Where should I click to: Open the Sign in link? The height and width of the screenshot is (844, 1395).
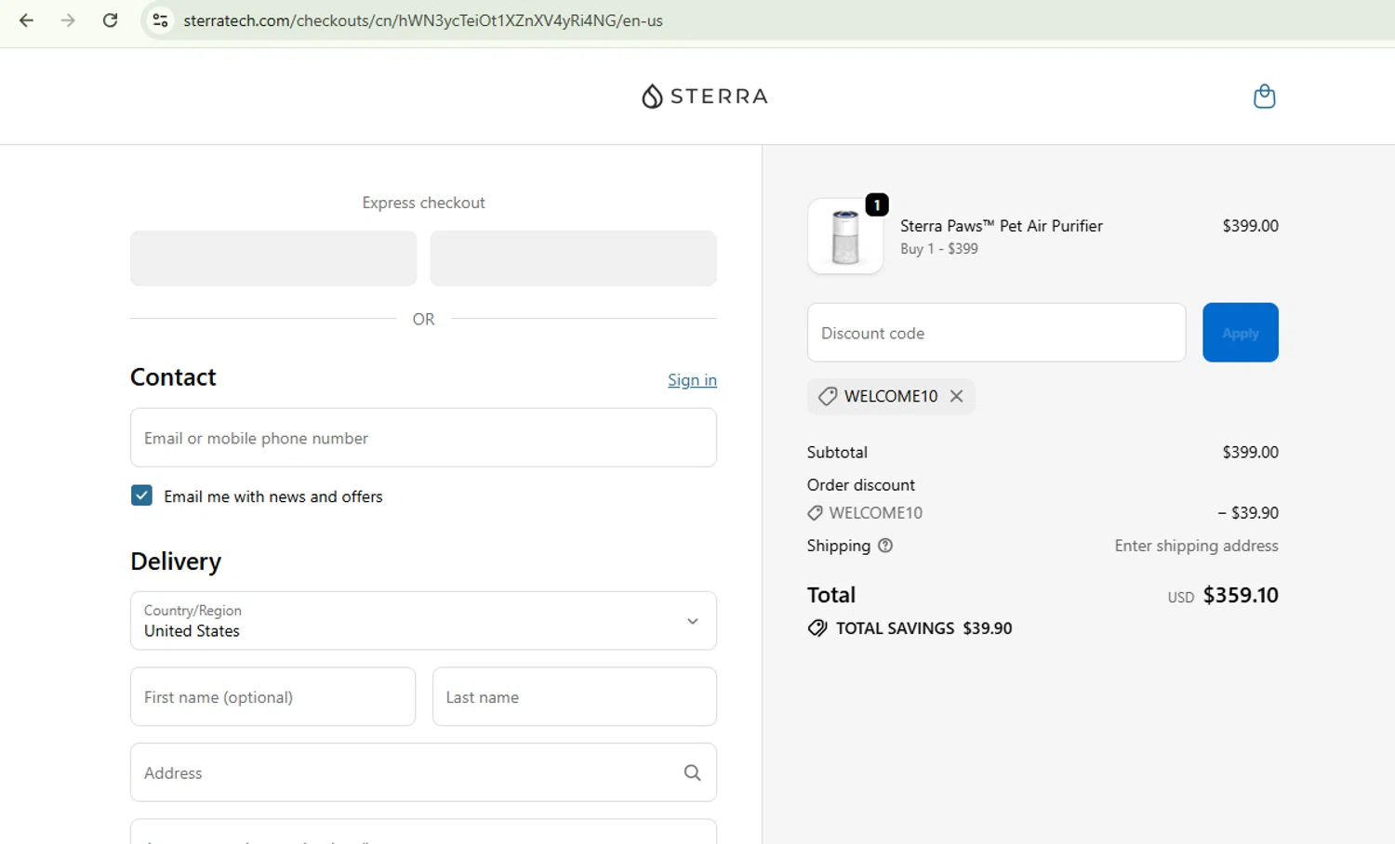pos(692,380)
